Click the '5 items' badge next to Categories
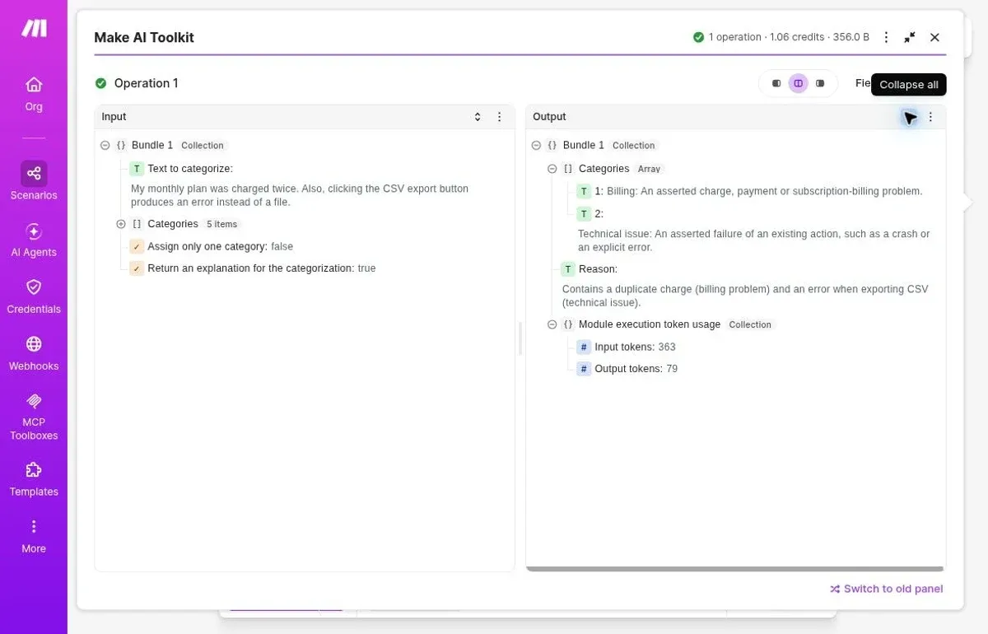Image resolution: width=988 pixels, height=634 pixels. tap(223, 224)
